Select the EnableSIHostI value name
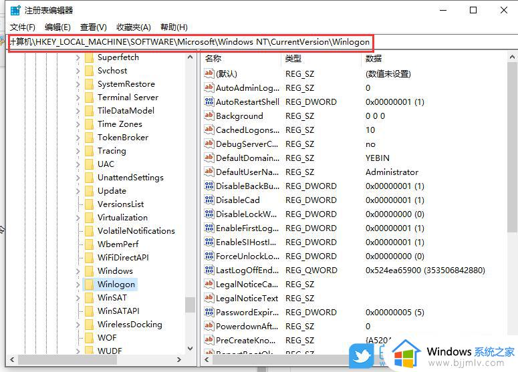518x372 pixels. 246,242
